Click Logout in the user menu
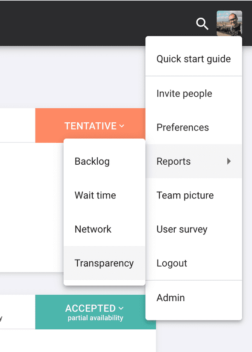Image resolution: width=252 pixels, height=352 pixels. coord(194,263)
